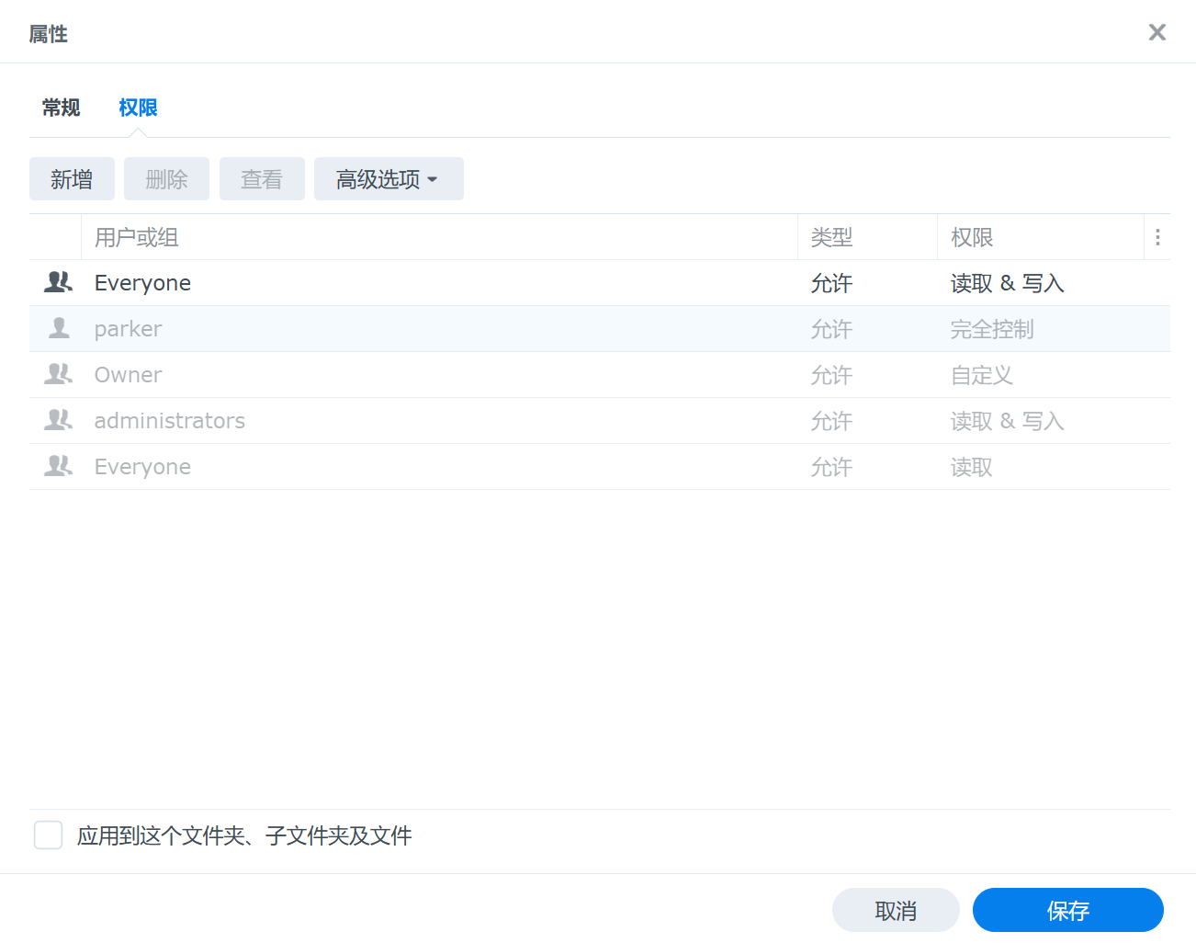The width and height of the screenshot is (1196, 943).
Task: Click the group icon on the grayed Everyone row
Action: (x=58, y=466)
